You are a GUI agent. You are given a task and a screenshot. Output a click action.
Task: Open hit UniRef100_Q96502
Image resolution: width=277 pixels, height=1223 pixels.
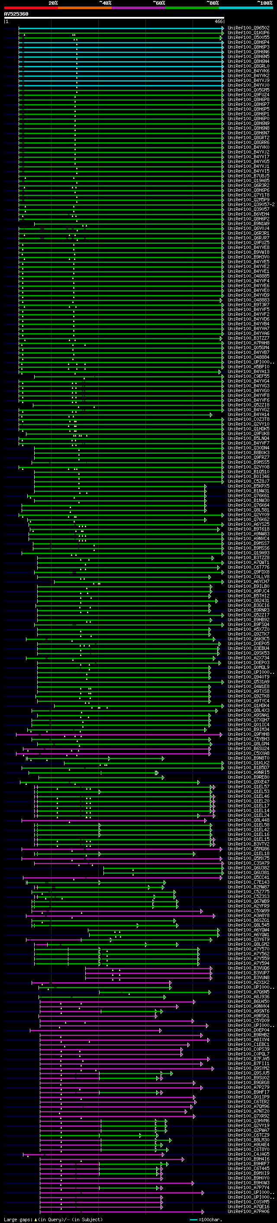coord(248,28)
